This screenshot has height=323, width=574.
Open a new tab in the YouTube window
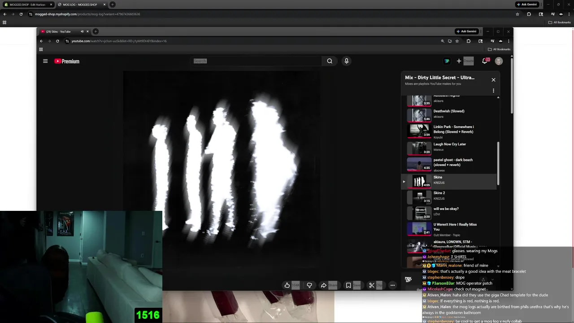click(96, 31)
